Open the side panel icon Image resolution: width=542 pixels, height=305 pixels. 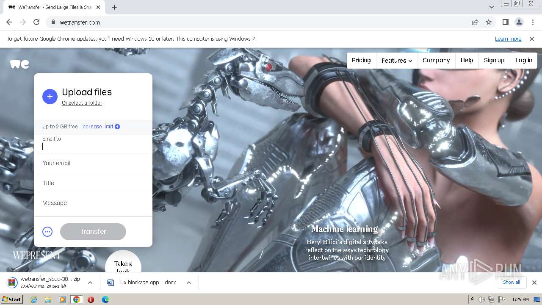tap(505, 22)
